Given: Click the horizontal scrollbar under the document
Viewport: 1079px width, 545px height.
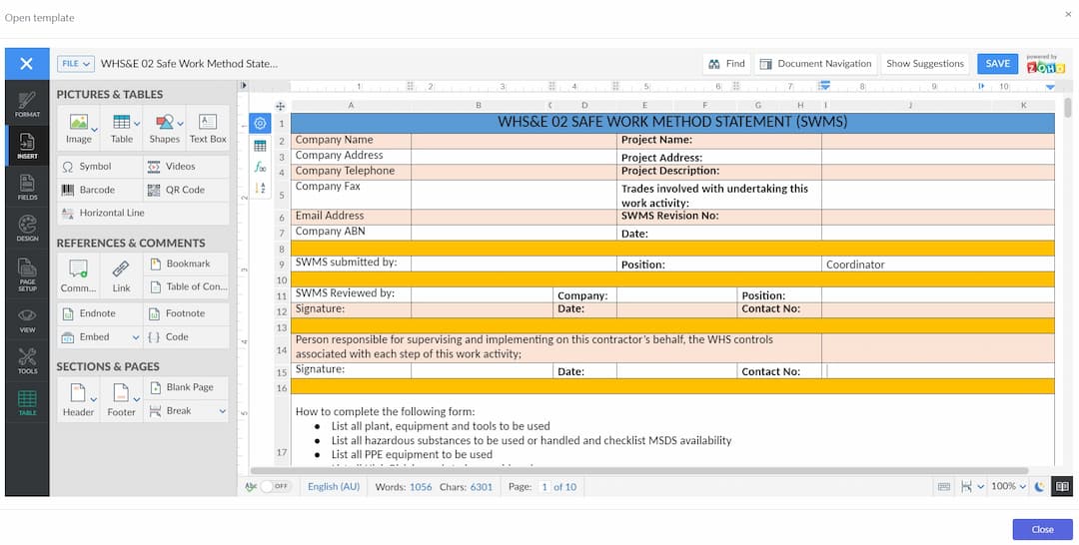Looking at the screenshot, I should click(x=638, y=471).
